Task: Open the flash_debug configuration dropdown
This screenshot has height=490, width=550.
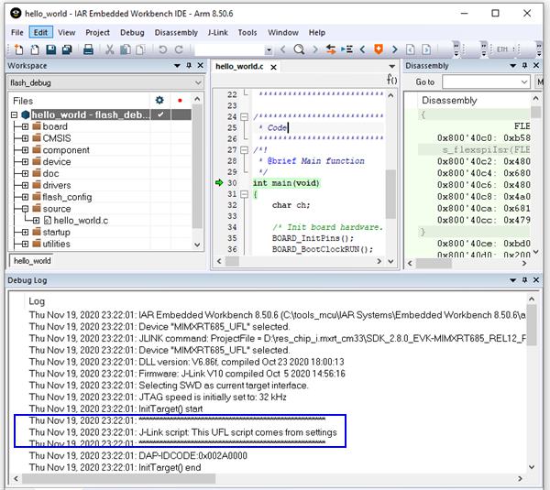Action: pyautogui.click(x=105, y=82)
